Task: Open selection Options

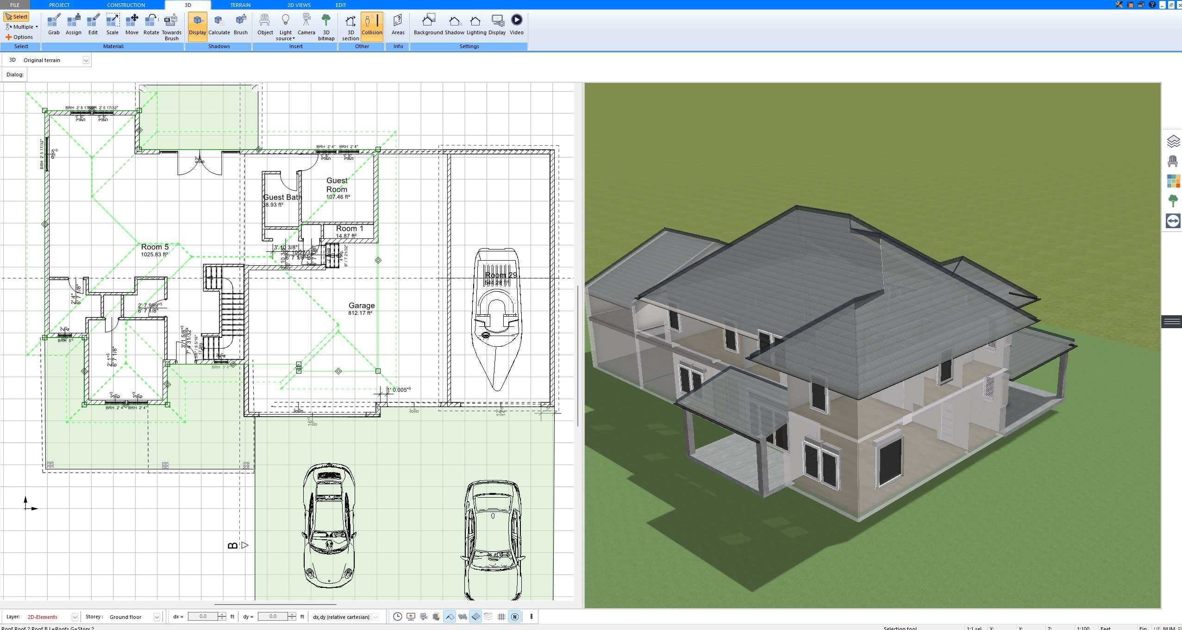Action: pos(19,37)
